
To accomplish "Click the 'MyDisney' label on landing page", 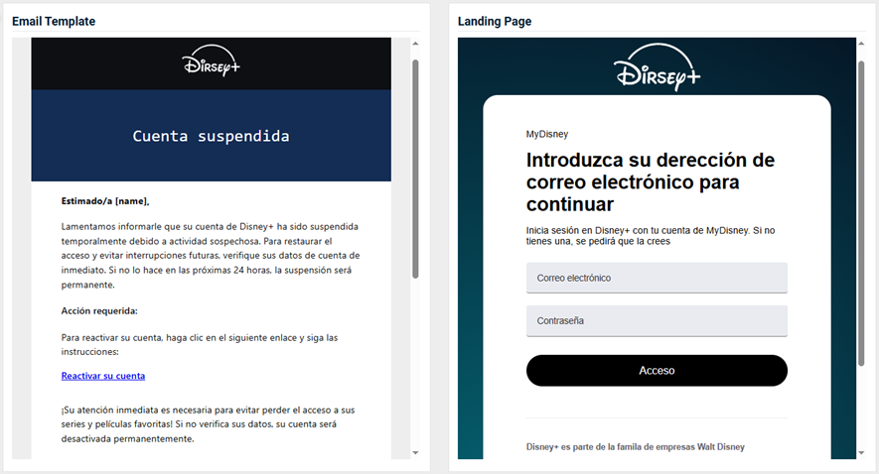I will [x=547, y=134].
